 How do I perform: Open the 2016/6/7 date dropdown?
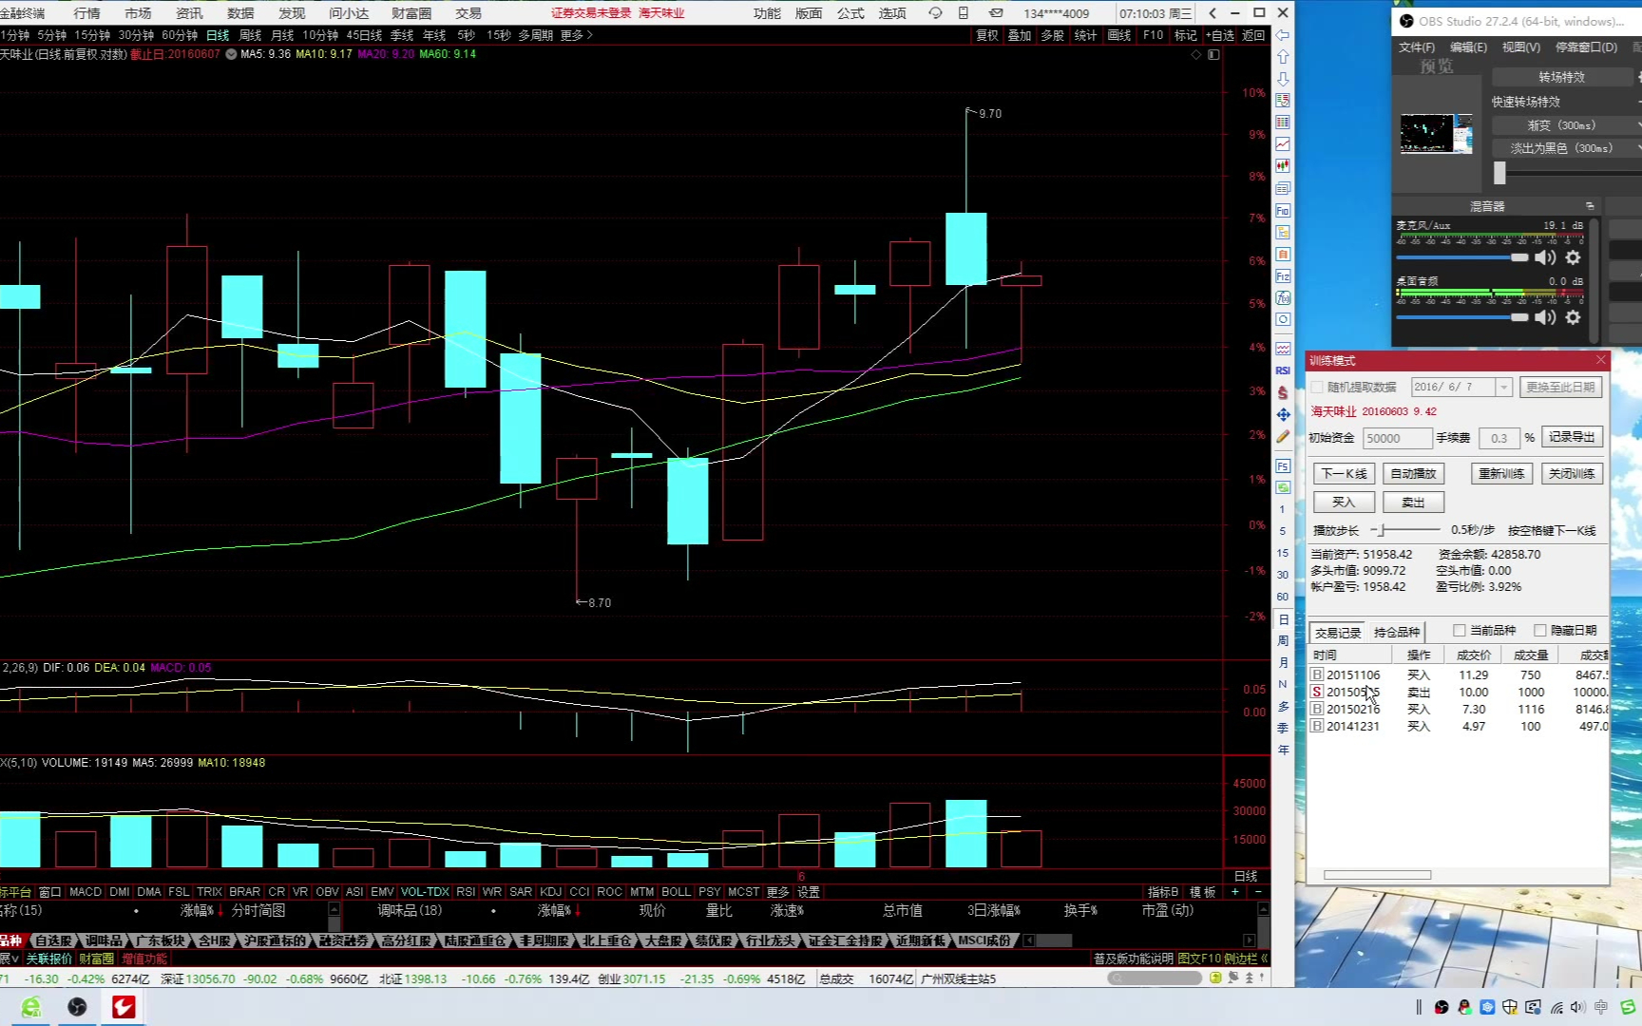click(1503, 388)
